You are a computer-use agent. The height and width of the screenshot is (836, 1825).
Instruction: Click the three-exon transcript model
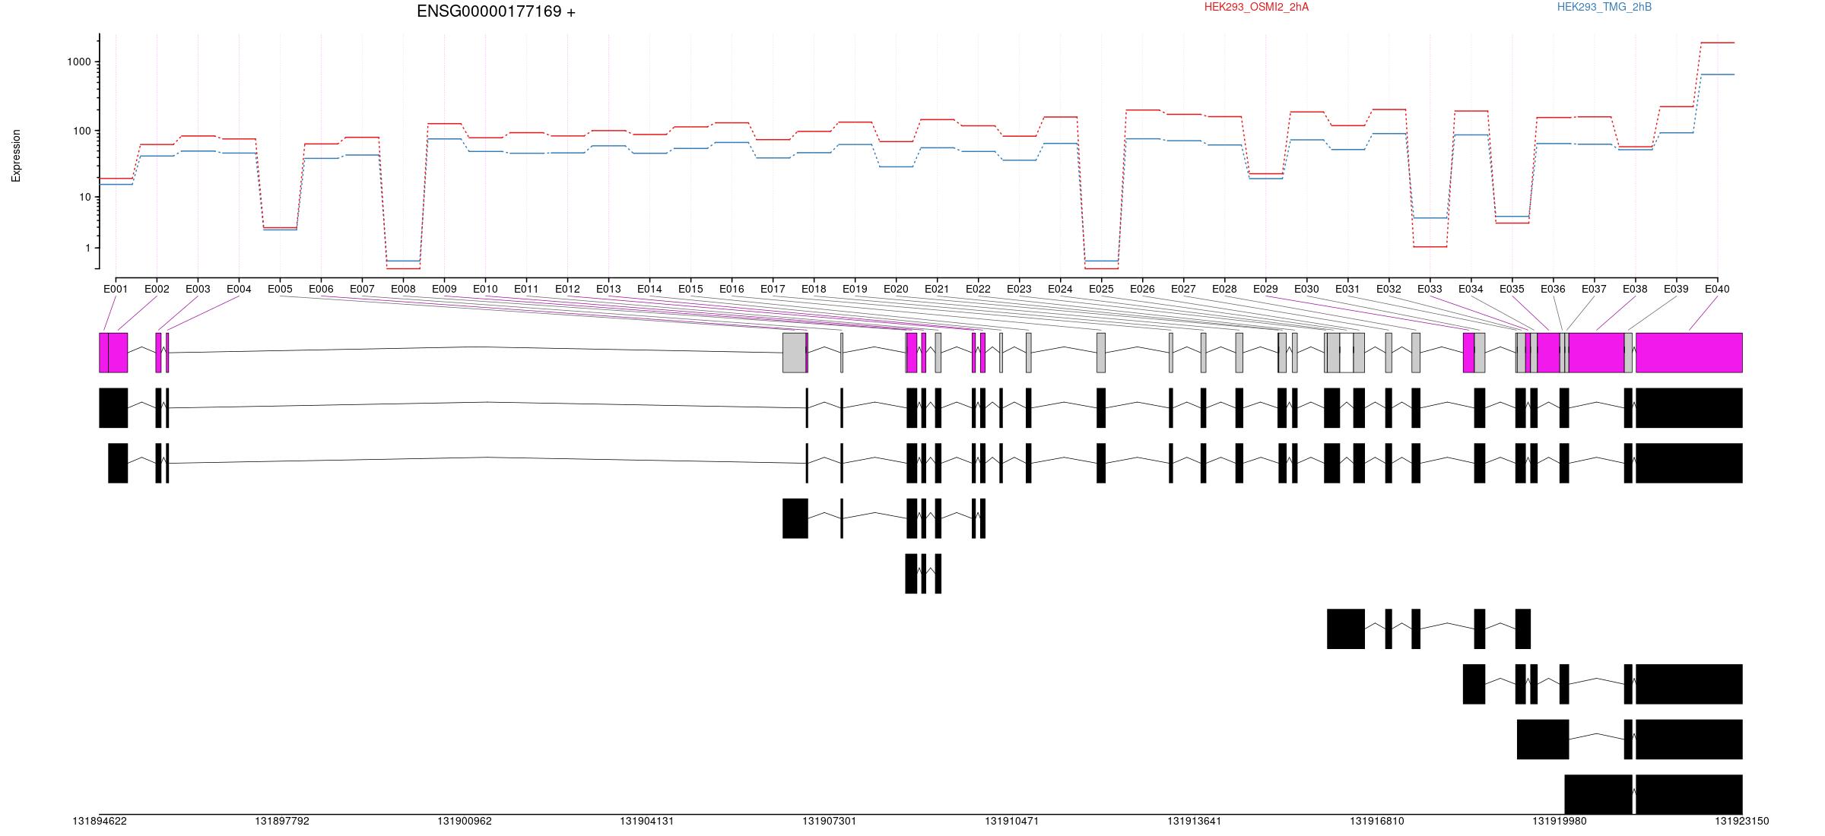pyautogui.click(x=923, y=574)
